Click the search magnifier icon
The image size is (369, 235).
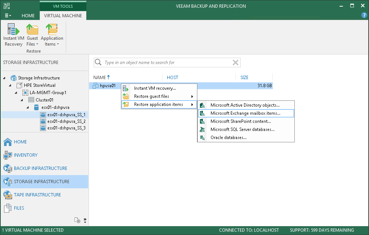pos(98,63)
